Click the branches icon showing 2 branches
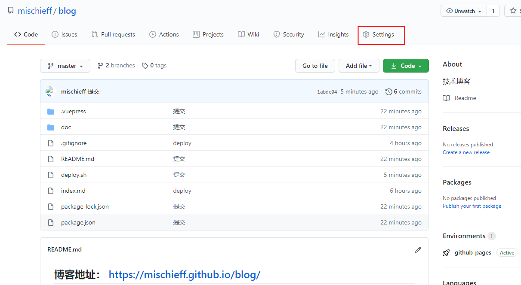This screenshot has height=285, width=521. (x=101, y=66)
